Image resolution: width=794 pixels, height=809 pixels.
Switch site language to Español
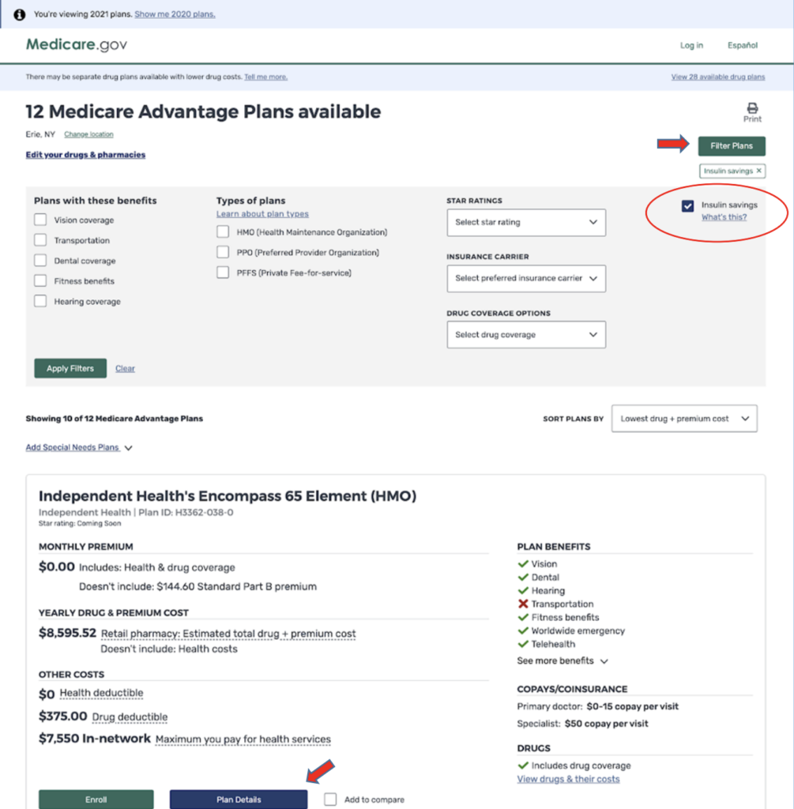pyautogui.click(x=743, y=45)
